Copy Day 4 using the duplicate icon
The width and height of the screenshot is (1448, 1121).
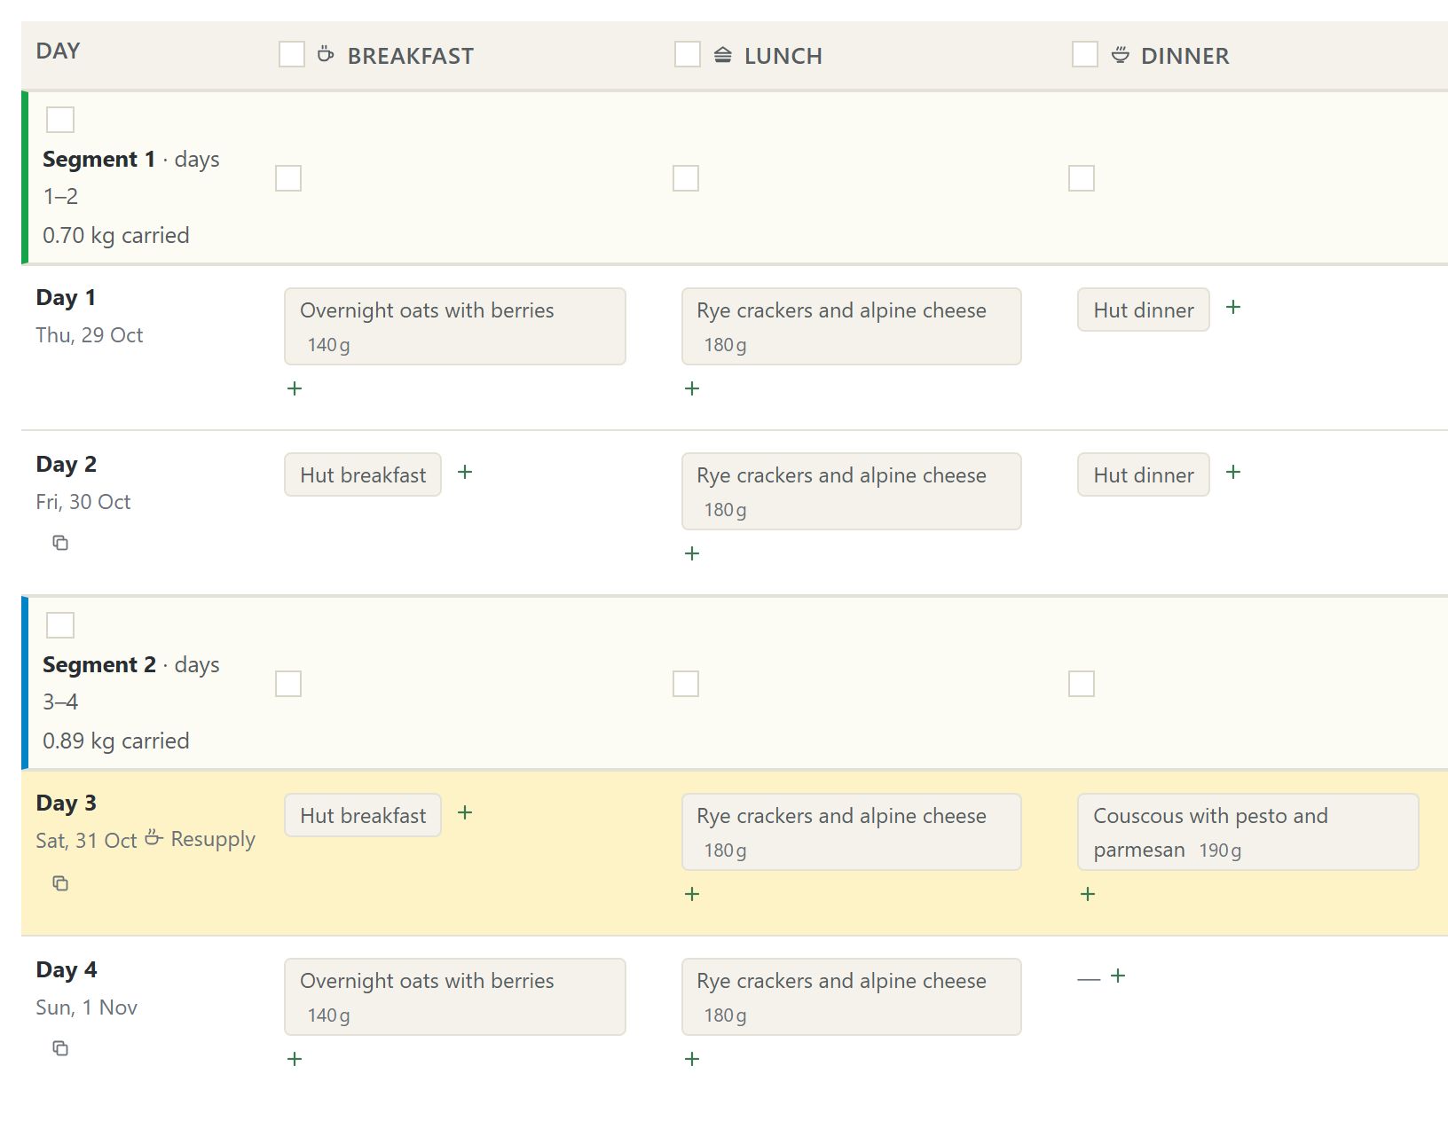point(60,1048)
